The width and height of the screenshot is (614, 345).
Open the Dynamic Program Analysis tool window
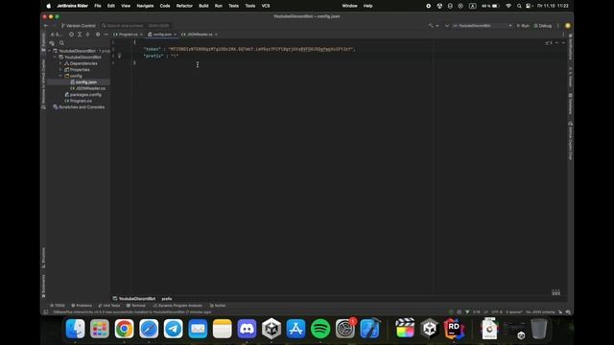(177, 306)
